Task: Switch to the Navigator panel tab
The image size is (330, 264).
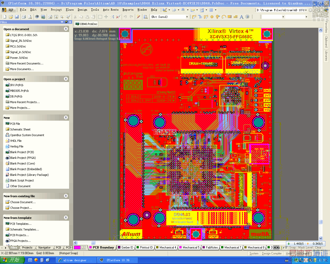Action: click(44, 247)
